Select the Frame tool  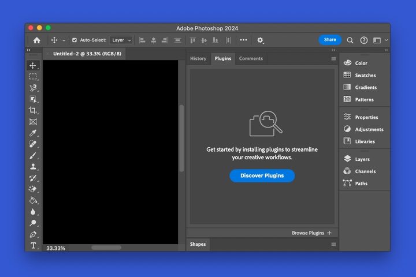pyautogui.click(x=33, y=122)
